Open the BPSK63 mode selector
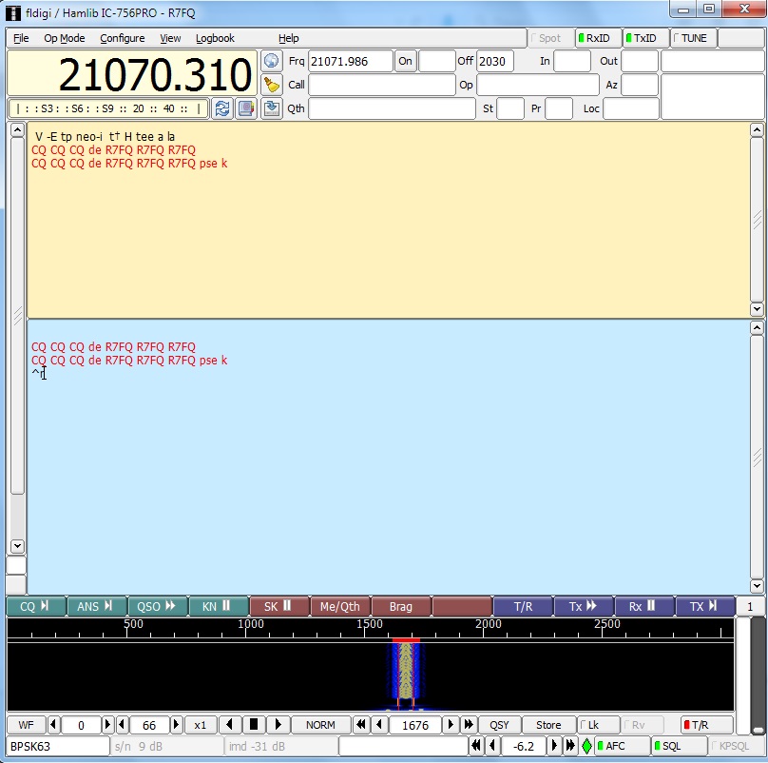The width and height of the screenshot is (768, 763). point(57,747)
